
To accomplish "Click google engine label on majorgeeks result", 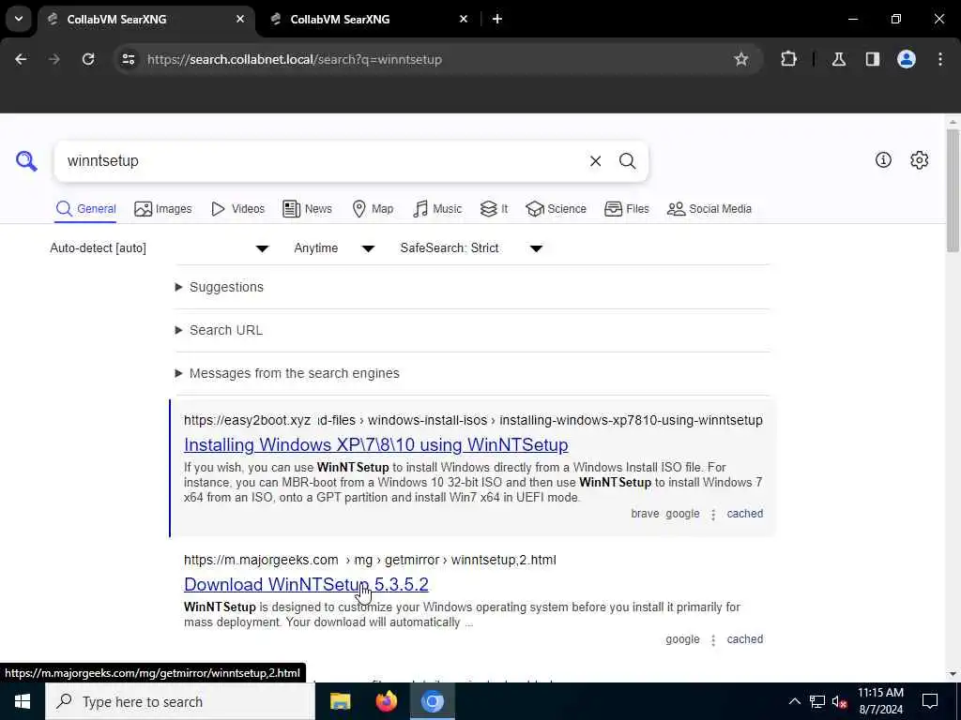I will click(682, 639).
